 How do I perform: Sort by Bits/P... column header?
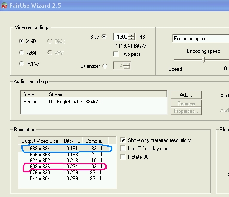click(x=72, y=141)
